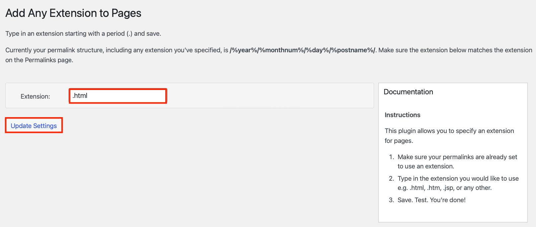Click step 2 mentioning .html and .jsp
Viewport: 536px width, 227px height.
[458, 183]
